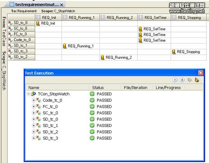Expand the SD_tc_2 node in Test Execution
This screenshot has height=163, width=209.
click(34, 132)
